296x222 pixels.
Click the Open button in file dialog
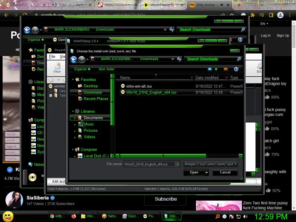(x=194, y=172)
